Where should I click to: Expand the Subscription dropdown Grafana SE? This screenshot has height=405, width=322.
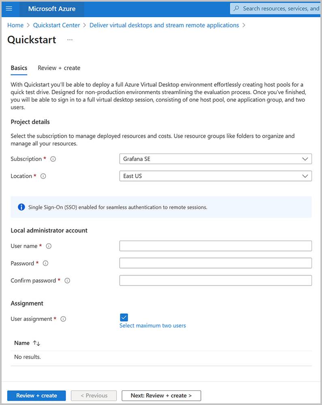pos(215,159)
